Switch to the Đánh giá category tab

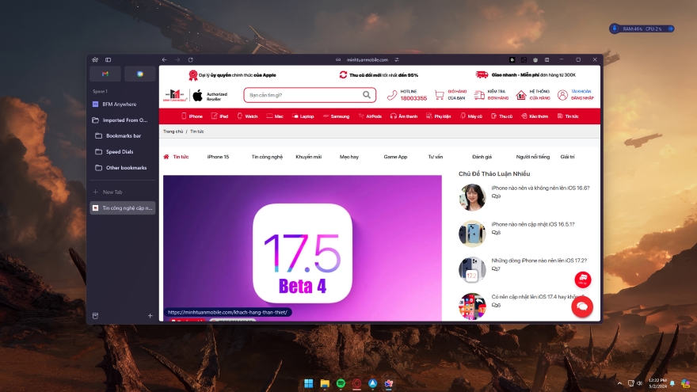click(x=482, y=157)
